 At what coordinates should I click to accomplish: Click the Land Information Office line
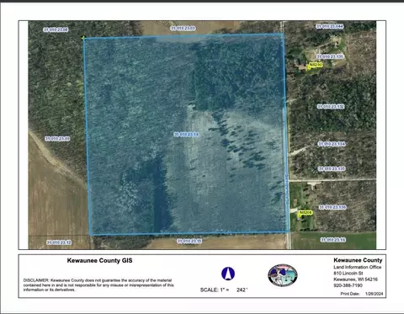pyautogui.click(x=358, y=267)
